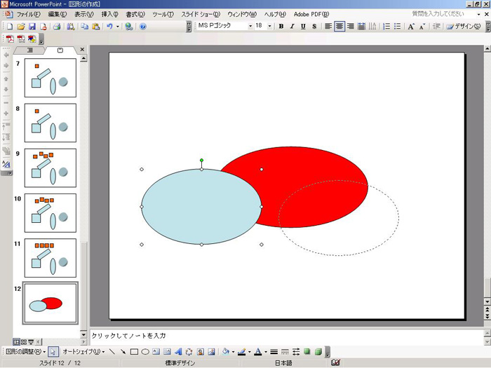Open the 編集 menu
This screenshot has width=491, height=368.
click(58, 15)
